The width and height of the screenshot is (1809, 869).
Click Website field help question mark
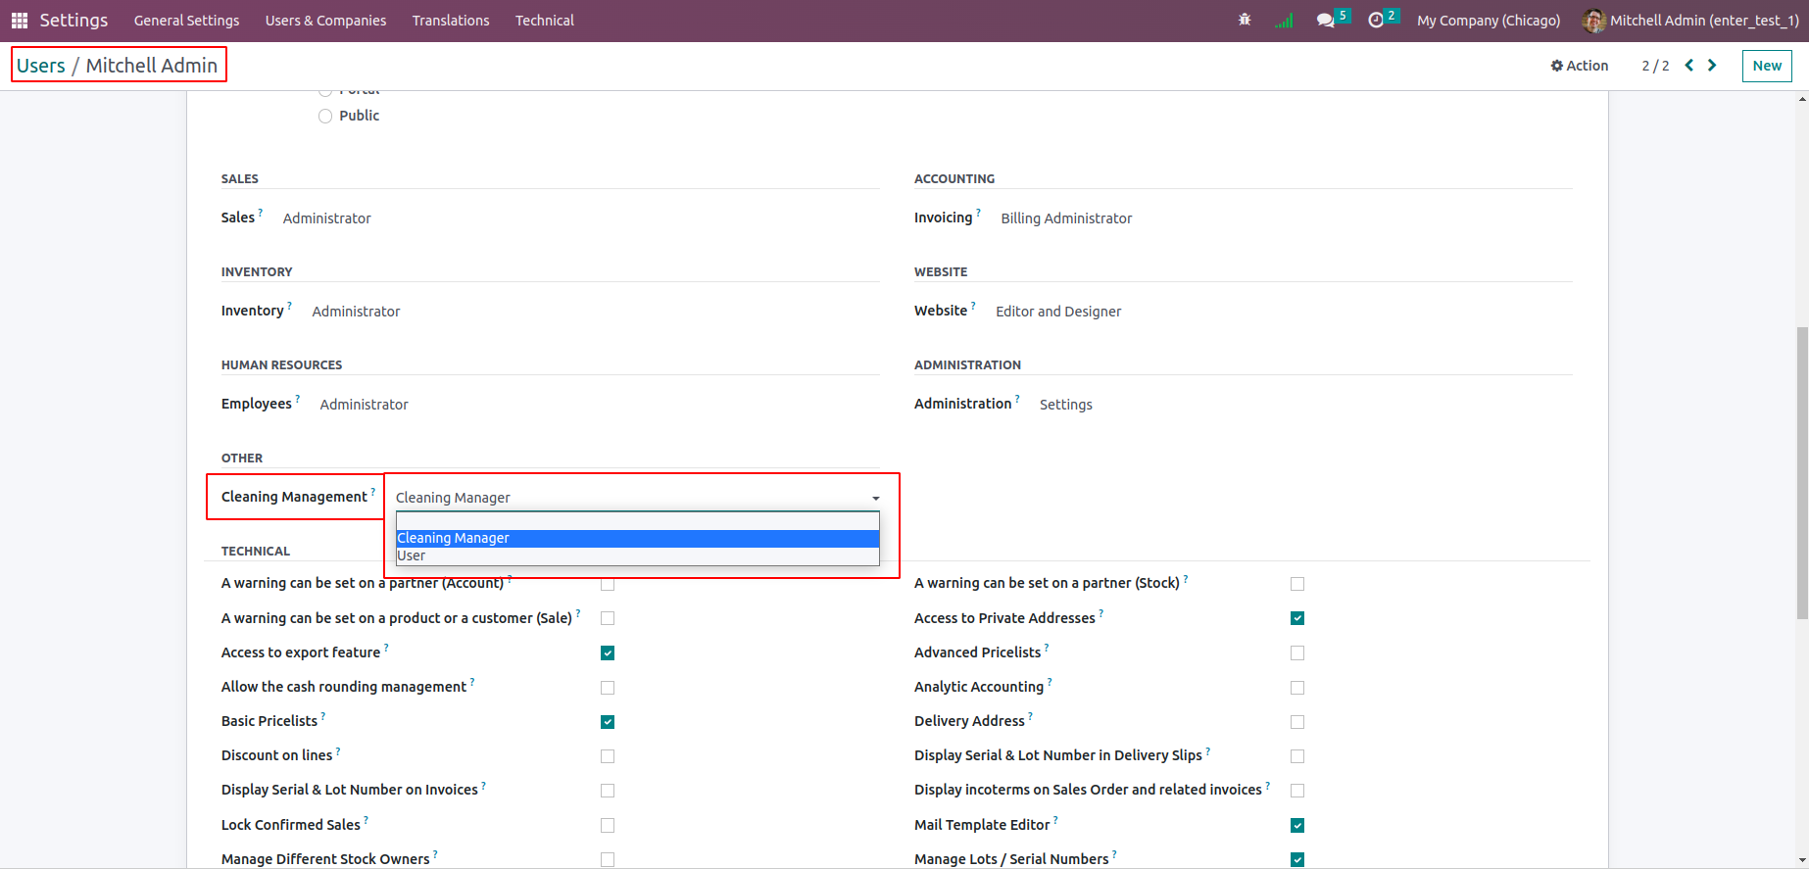tap(973, 305)
